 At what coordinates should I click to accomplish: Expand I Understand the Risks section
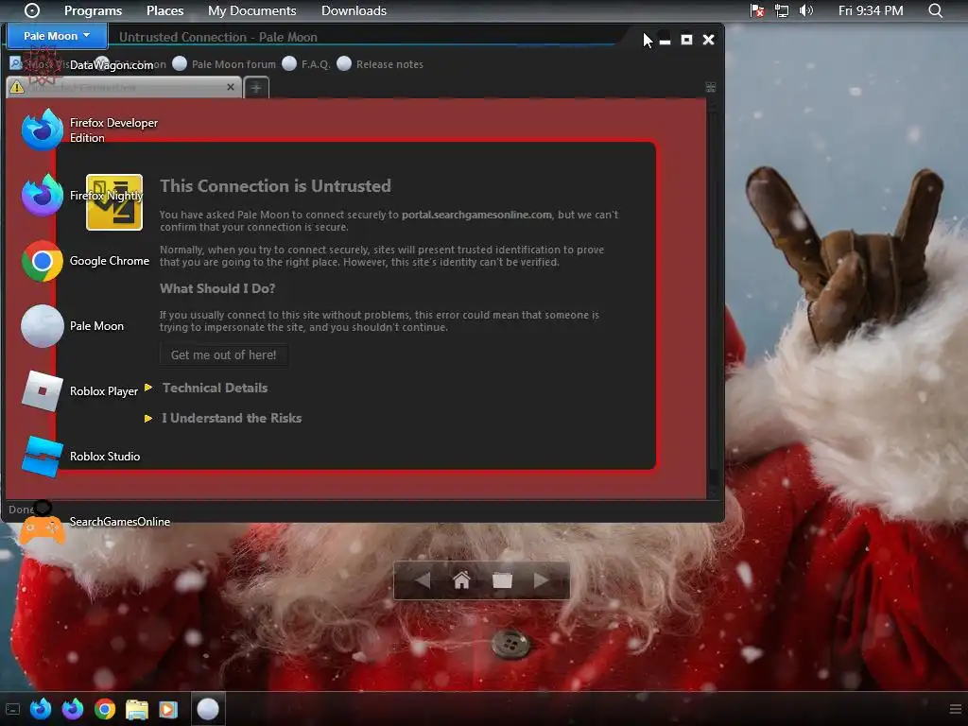click(232, 418)
